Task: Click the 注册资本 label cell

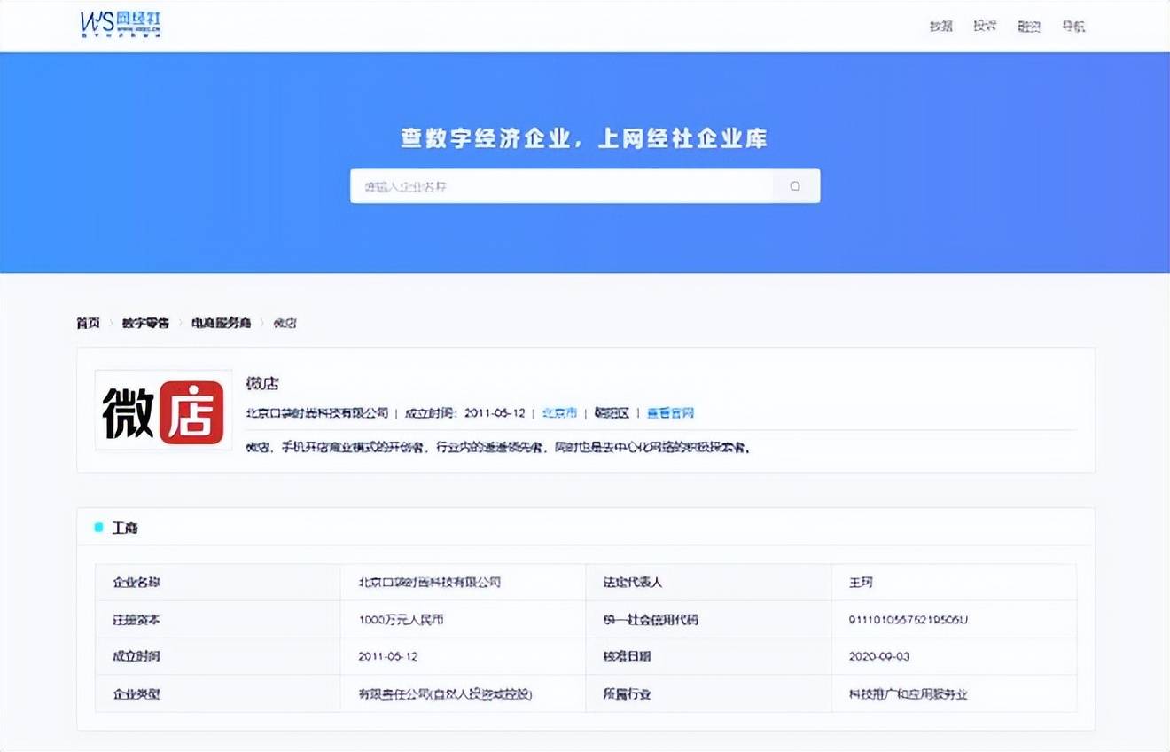Action: point(218,620)
